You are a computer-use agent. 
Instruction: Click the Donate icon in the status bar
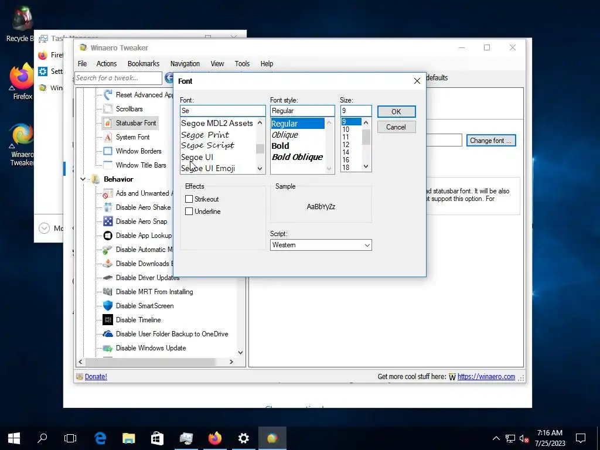click(x=80, y=377)
